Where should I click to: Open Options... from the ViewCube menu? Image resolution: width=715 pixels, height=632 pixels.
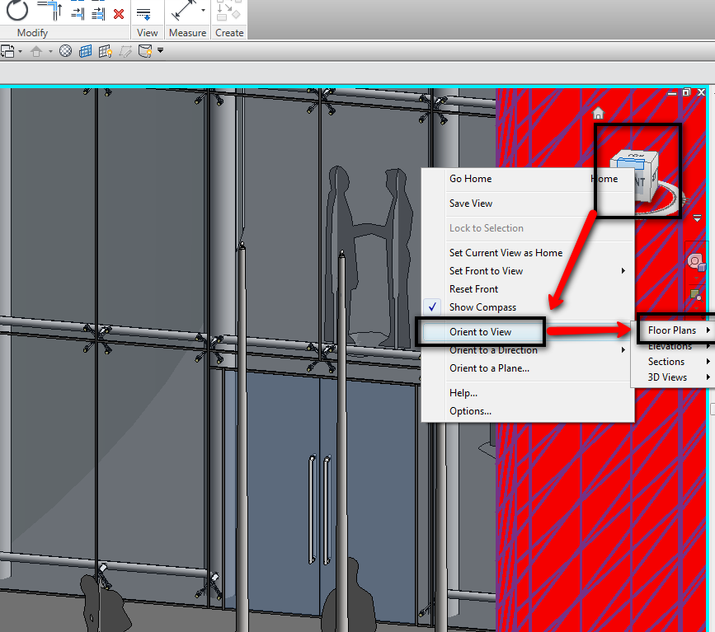point(470,411)
